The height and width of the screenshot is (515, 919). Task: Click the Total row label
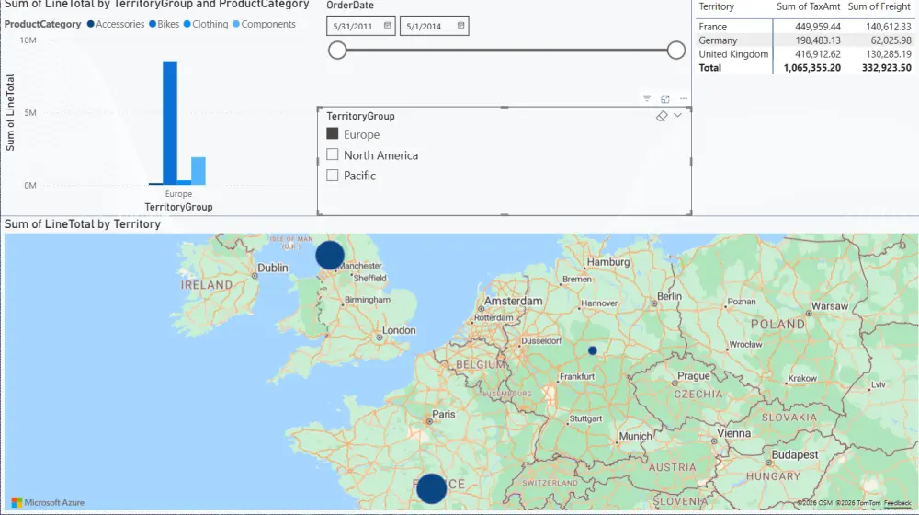(x=709, y=67)
